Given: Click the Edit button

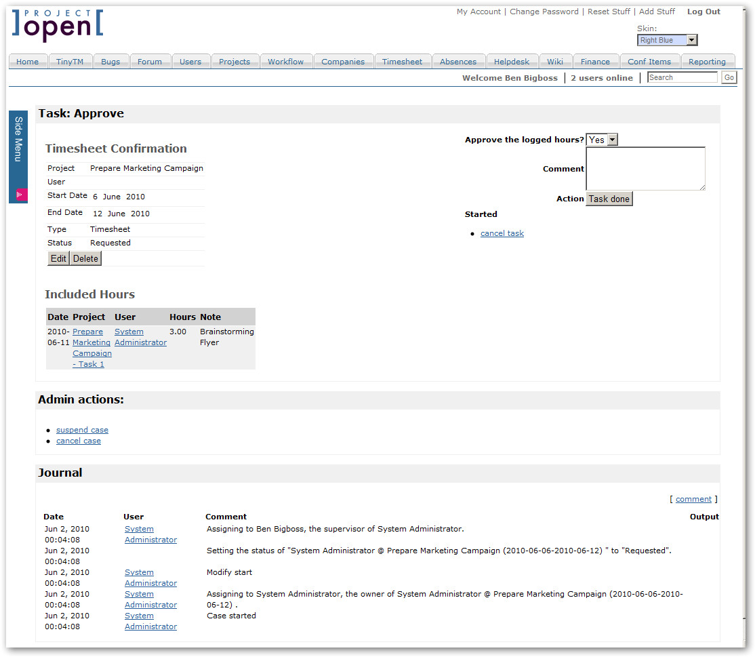Looking at the screenshot, I should tap(59, 258).
